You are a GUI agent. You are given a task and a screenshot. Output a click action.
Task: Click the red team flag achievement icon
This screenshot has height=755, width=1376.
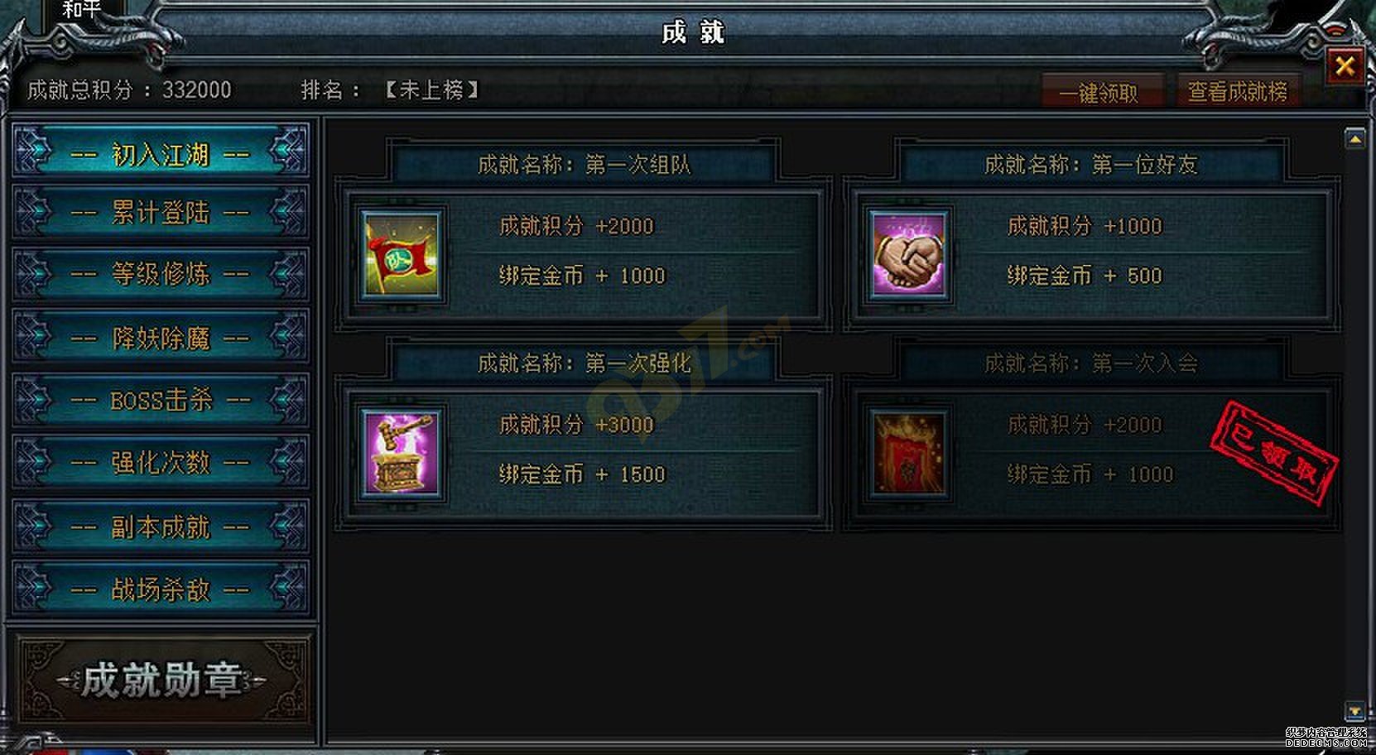coord(401,256)
